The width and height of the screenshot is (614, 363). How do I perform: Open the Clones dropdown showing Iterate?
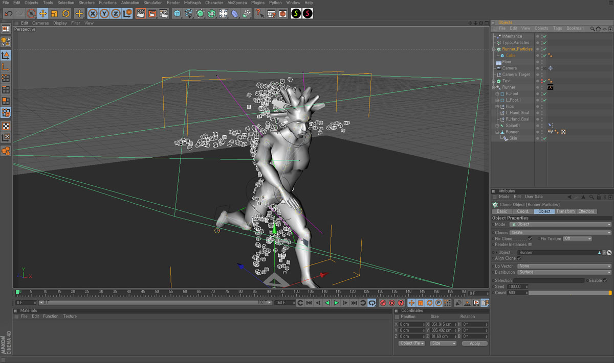560,232
